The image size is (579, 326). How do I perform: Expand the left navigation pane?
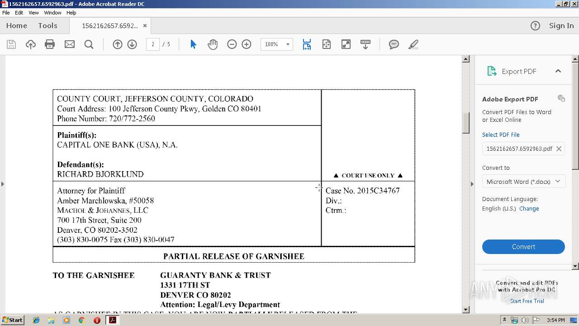point(3,184)
